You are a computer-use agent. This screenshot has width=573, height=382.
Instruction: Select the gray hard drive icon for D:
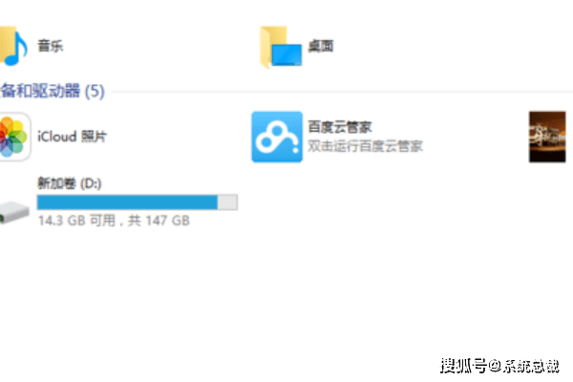pyautogui.click(x=14, y=212)
